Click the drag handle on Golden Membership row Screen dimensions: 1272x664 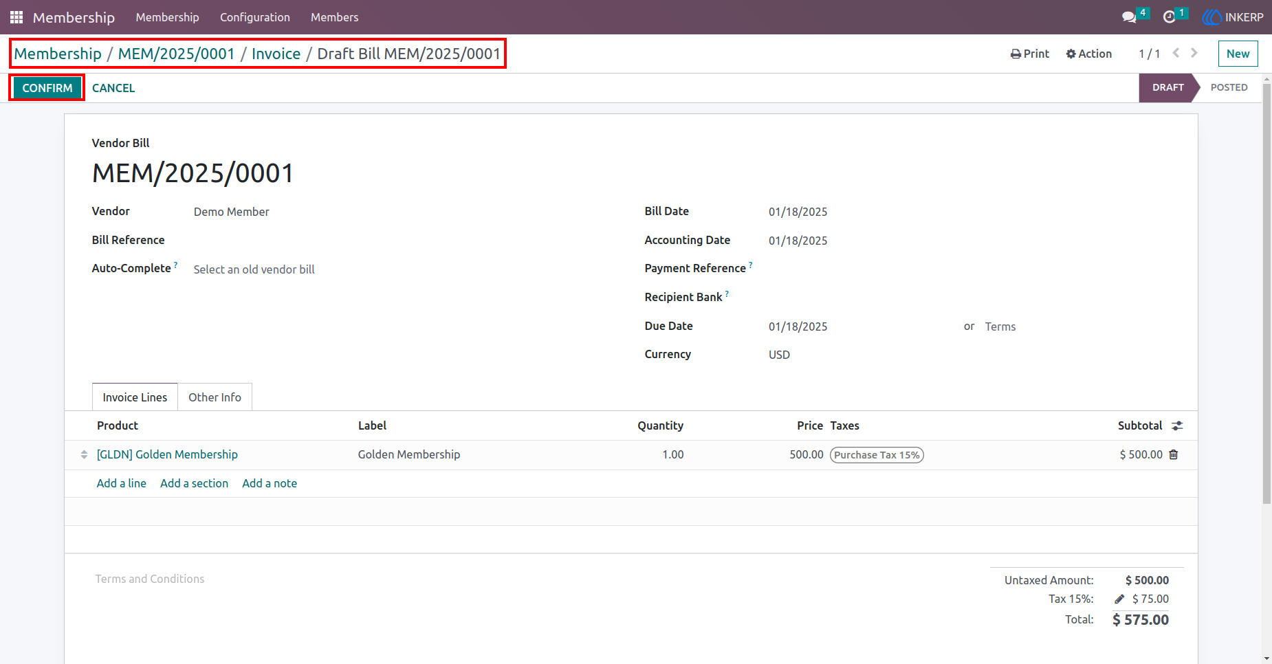(x=84, y=454)
